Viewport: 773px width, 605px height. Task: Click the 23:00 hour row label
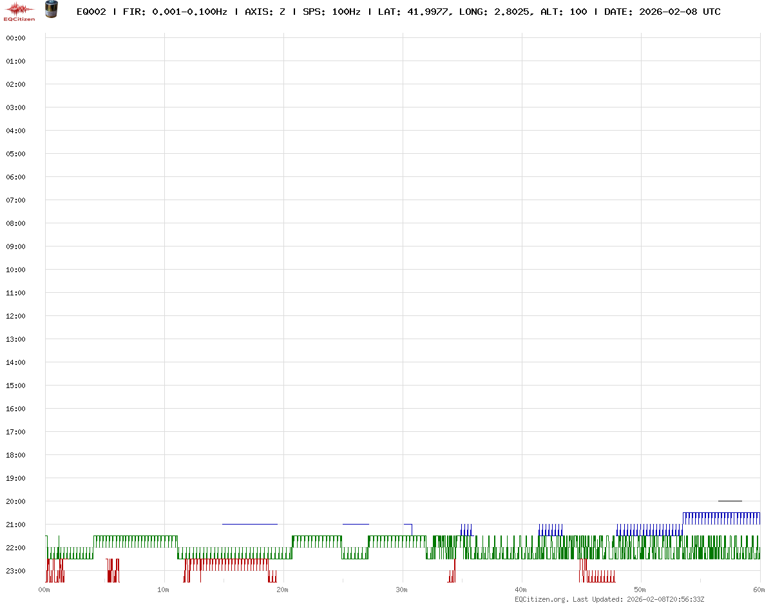[x=15, y=571]
